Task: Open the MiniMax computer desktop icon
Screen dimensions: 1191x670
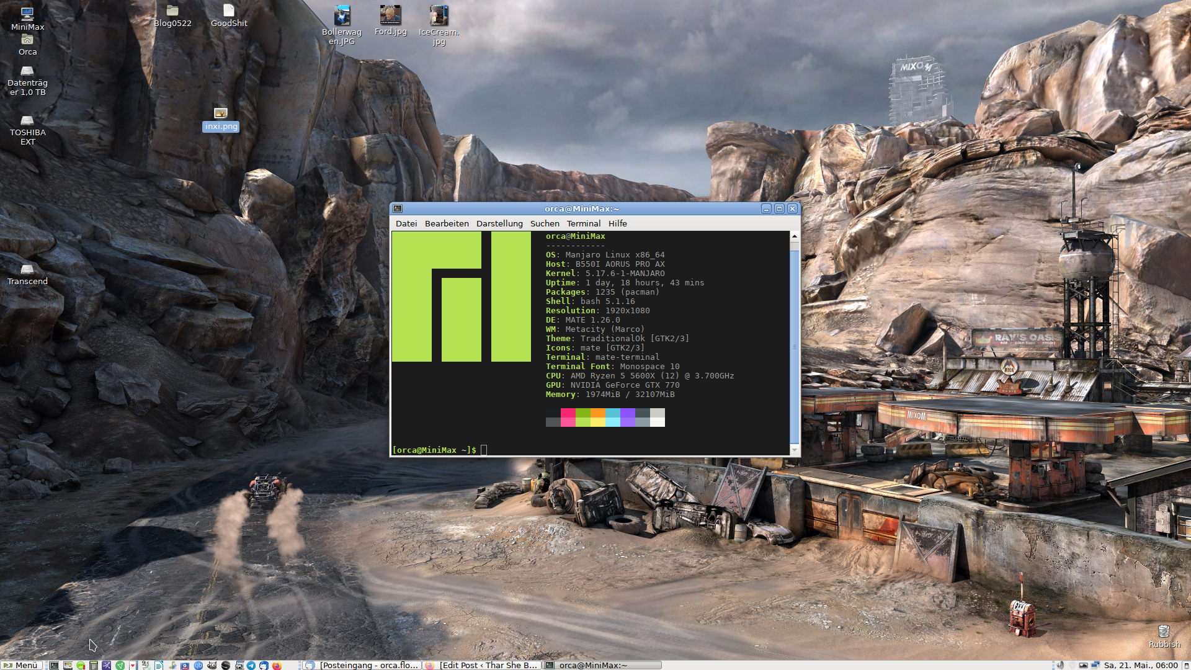Action: pyautogui.click(x=27, y=19)
